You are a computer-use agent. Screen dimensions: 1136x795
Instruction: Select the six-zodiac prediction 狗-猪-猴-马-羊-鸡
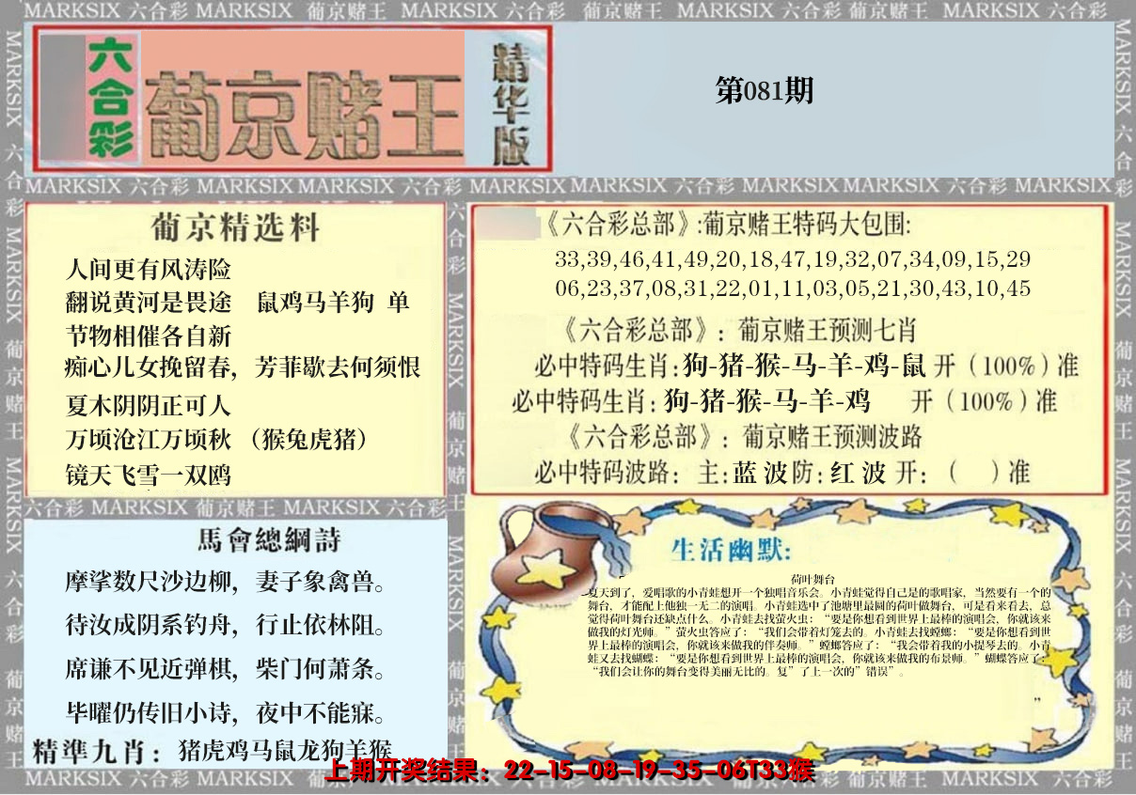coord(766,401)
